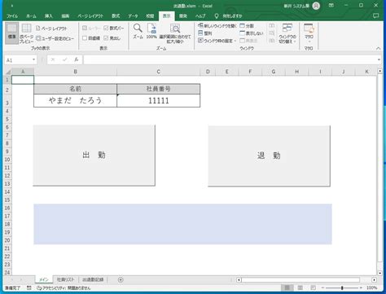The width and height of the screenshot is (386, 294).
Task: Click the zoom out minus in status bar
Action: tap(322, 287)
